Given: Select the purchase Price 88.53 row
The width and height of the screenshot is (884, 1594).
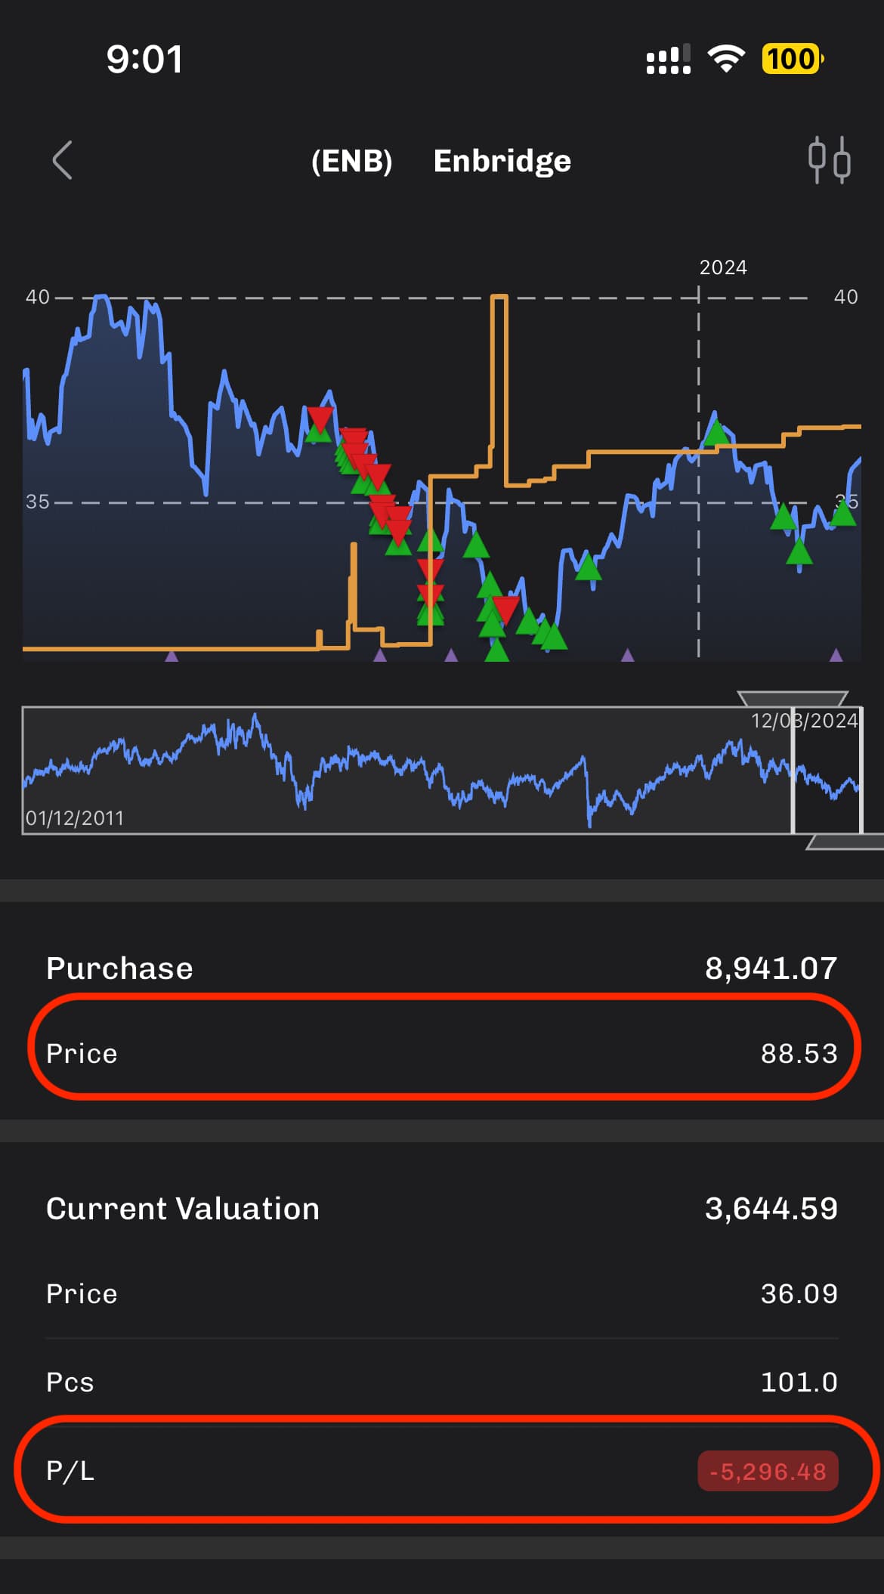Looking at the screenshot, I should 441,1053.
